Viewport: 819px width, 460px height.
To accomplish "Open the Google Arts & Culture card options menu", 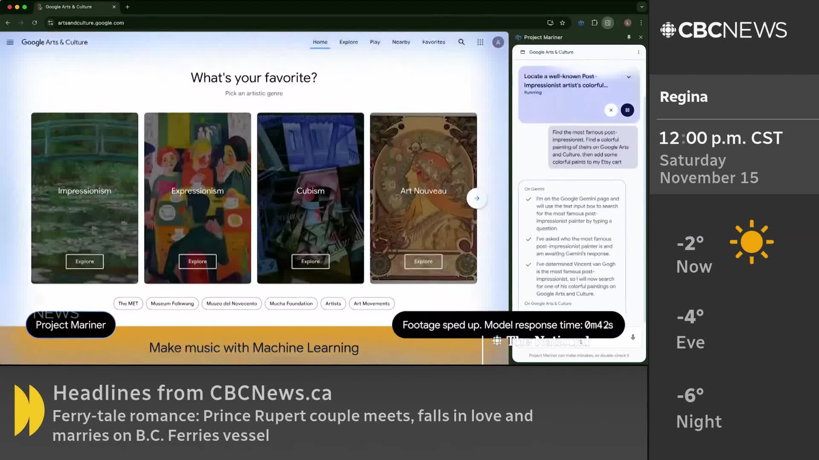I will coord(639,52).
